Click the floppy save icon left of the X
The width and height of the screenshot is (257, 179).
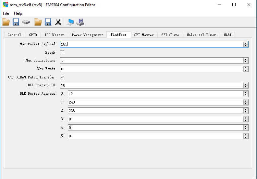point(48,22)
